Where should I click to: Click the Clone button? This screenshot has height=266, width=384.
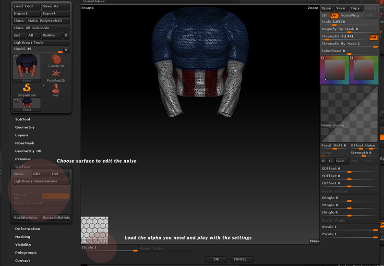[19, 21]
